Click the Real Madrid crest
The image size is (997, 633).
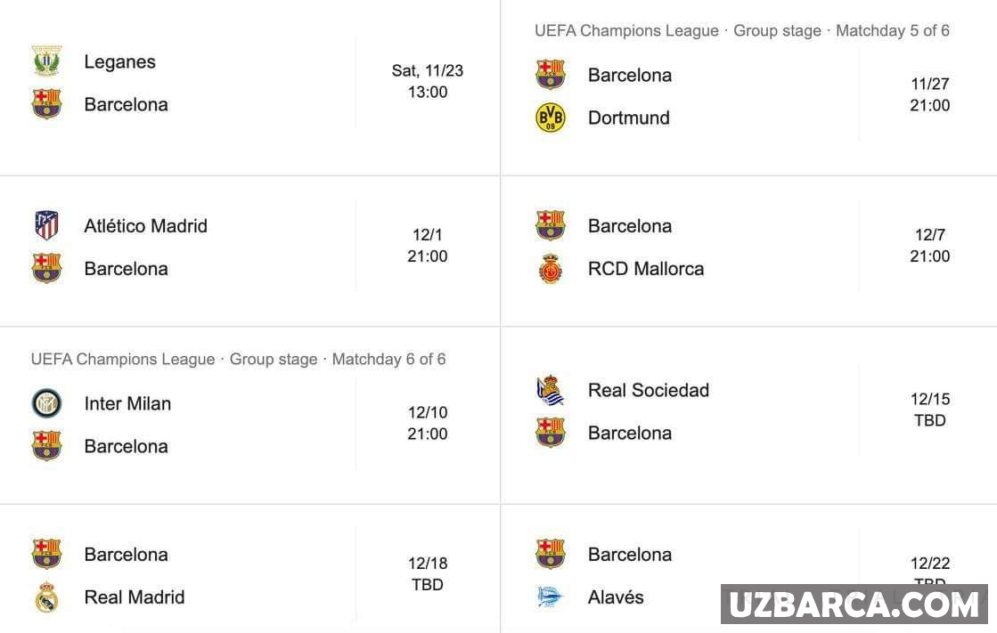(x=46, y=596)
